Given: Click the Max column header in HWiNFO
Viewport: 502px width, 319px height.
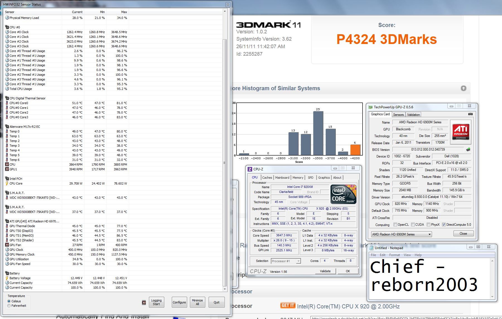Looking at the screenshot, I should (x=118, y=12).
